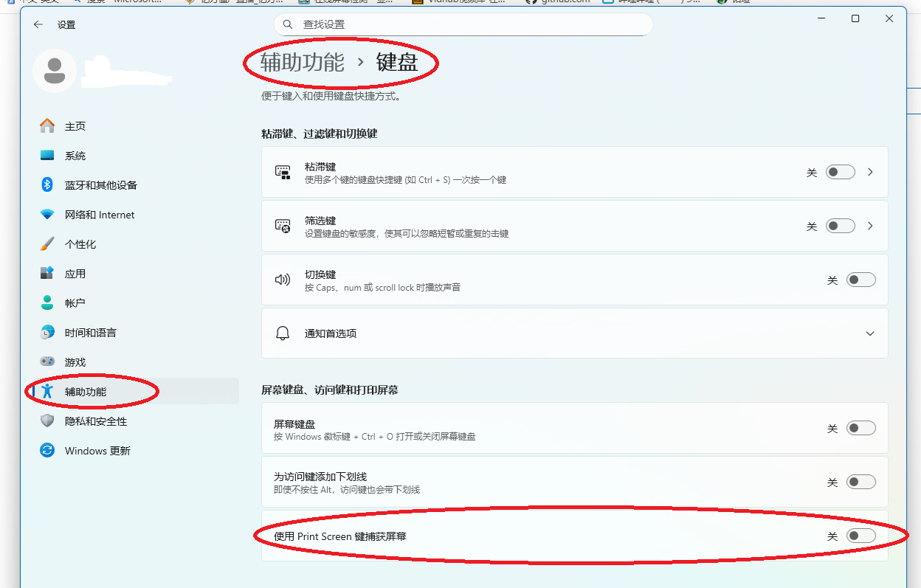This screenshot has width=921, height=588.
Task: Click the Bluetooth icon in sidebar
Action: point(47,185)
